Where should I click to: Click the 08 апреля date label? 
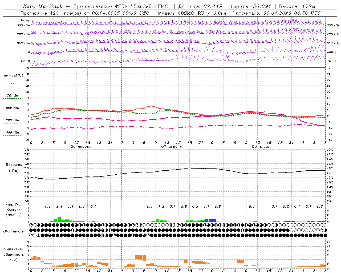(262, 147)
